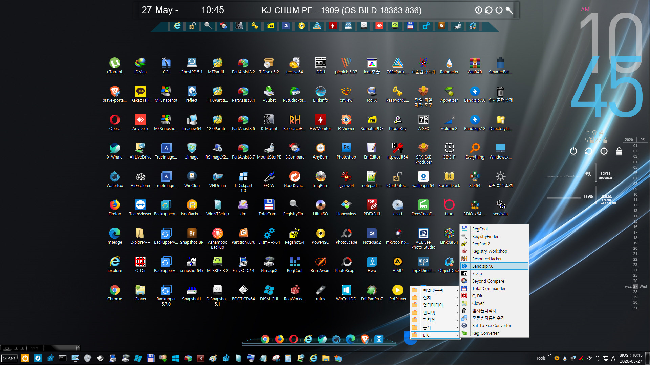Select Bandizip7.6 in the submenu

point(494,266)
